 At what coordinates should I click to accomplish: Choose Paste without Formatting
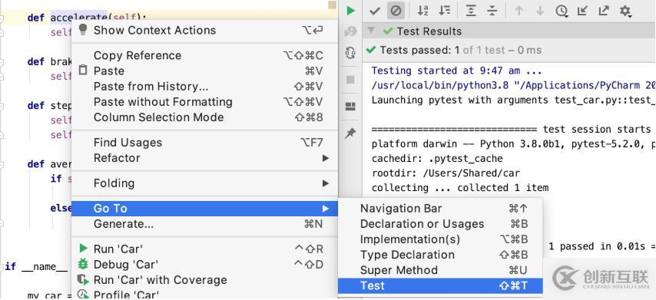click(x=204, y=102)
